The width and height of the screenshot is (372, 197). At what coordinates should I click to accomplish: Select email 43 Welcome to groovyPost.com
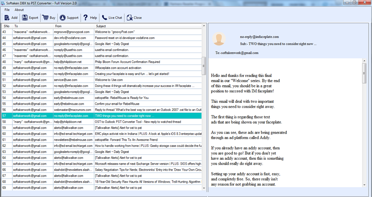(102, 32)
